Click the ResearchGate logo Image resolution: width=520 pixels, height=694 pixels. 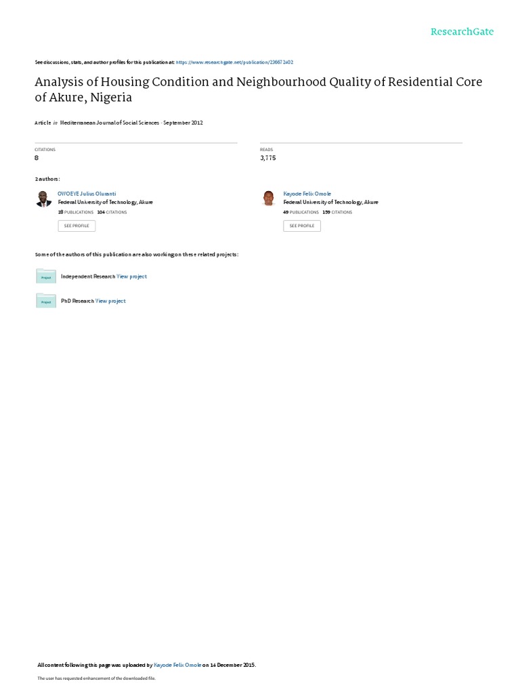coord(462,32)
